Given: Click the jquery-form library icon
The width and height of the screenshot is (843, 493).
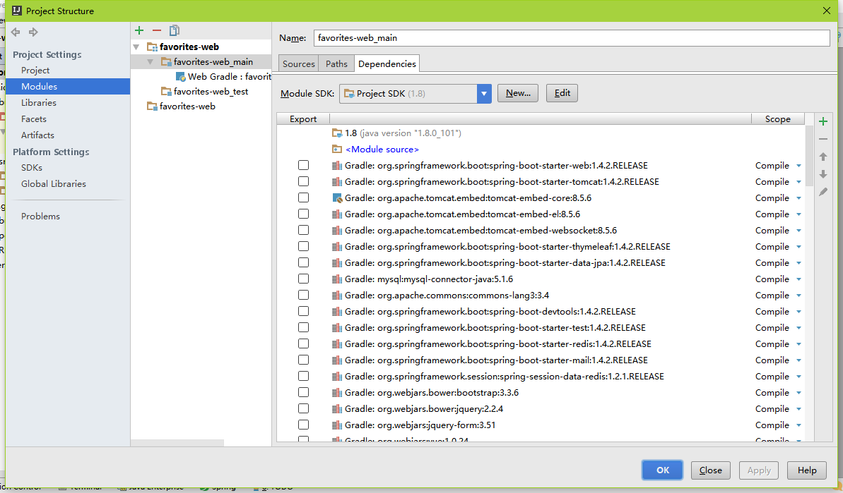Looking at the screenshot, I should click(337, 425).
